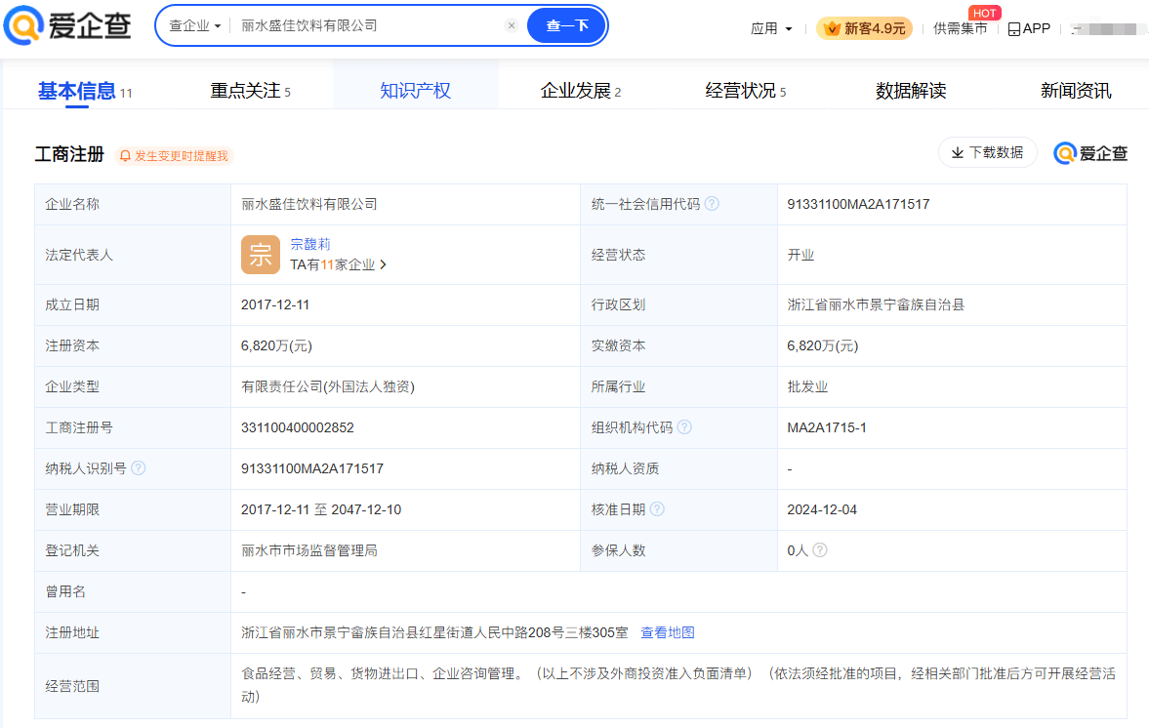Click help icon next to 纳税人识别号

[x=138, y=468]
